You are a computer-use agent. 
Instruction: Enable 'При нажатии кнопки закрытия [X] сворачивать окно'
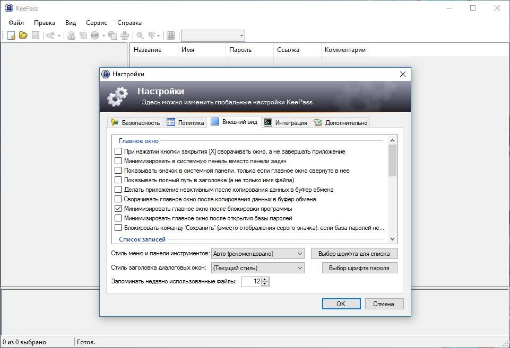(x=118, y=151)
